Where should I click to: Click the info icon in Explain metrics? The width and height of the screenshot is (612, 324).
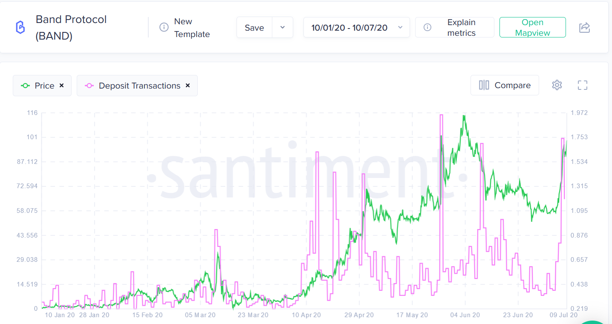[x=427, y=27]
